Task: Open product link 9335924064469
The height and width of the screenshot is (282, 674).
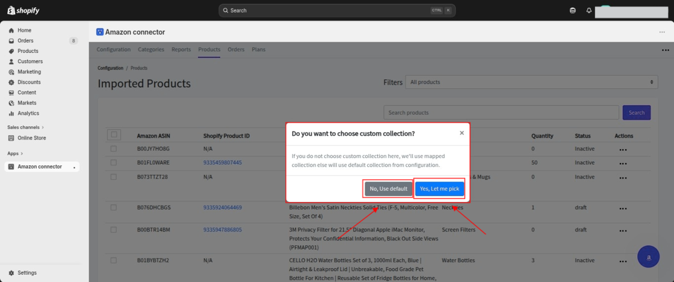Action: pos(222,207)
